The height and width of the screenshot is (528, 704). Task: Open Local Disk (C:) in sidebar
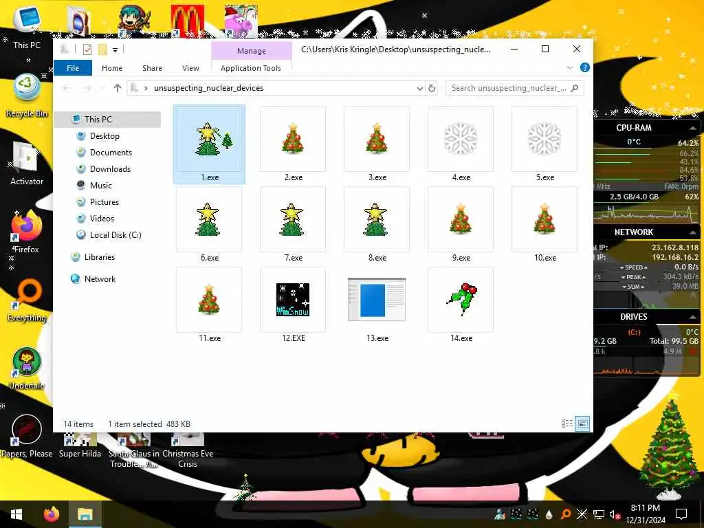pos(115,235)
